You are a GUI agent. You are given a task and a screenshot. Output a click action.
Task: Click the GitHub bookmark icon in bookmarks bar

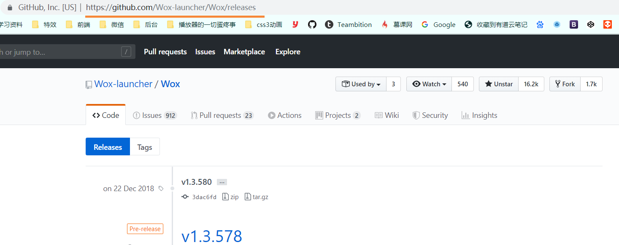pyautogui.click(x=312, y=24)
